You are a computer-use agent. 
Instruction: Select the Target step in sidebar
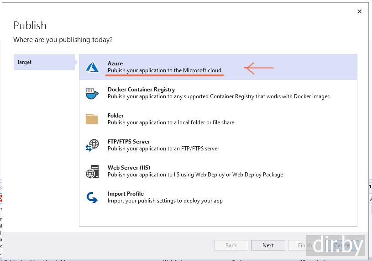pos(44,62)
